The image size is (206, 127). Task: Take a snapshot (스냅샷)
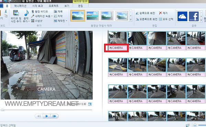37,21
